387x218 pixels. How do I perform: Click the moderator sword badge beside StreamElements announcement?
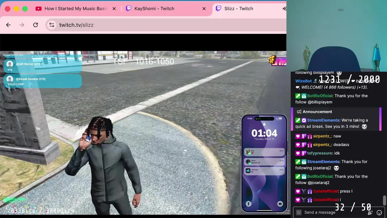(x=298, y=120)
